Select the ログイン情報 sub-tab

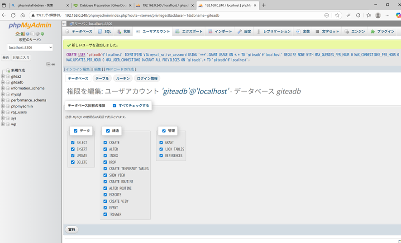coord(147,78)
